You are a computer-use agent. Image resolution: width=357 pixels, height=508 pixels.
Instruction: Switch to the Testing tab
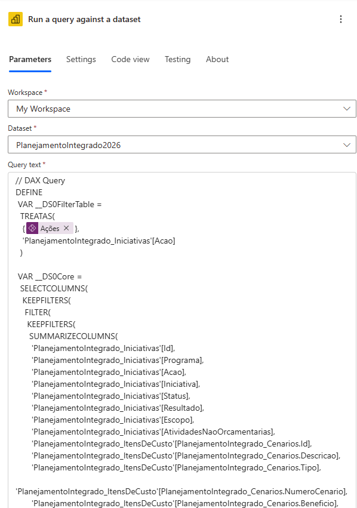[177, 59]
